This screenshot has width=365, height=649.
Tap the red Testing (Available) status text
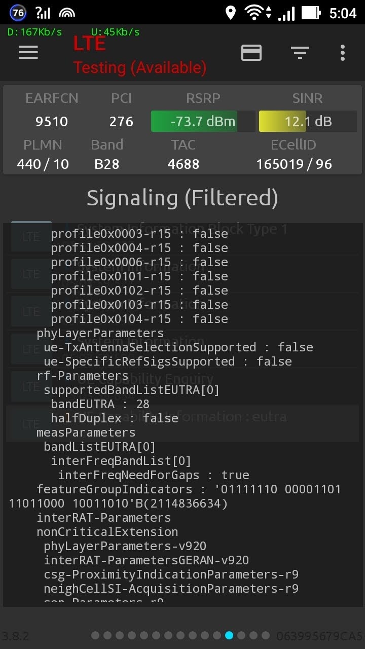(140, 67)
